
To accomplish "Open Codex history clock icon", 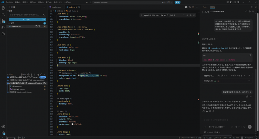I will pyautogui.click(x=246, y=12).
